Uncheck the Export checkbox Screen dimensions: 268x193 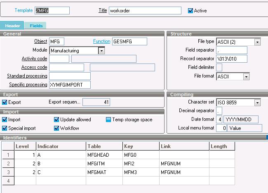point(5,102)
